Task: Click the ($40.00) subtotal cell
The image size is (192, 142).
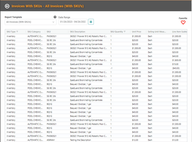Action: (x=176, y=68)
